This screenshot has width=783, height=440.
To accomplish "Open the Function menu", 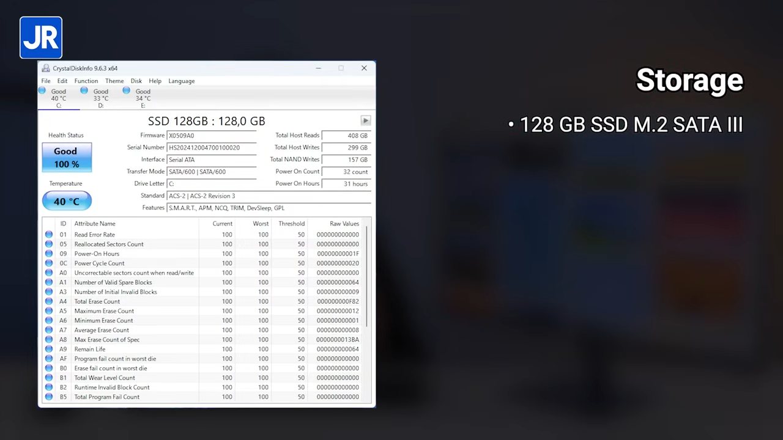I will pyautogui.click(x=86, y=81).
